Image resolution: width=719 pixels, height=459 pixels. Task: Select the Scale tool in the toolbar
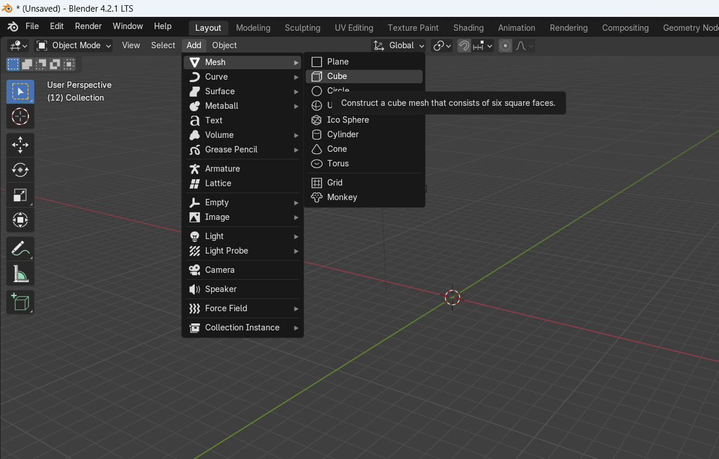(x=20, y=195)
